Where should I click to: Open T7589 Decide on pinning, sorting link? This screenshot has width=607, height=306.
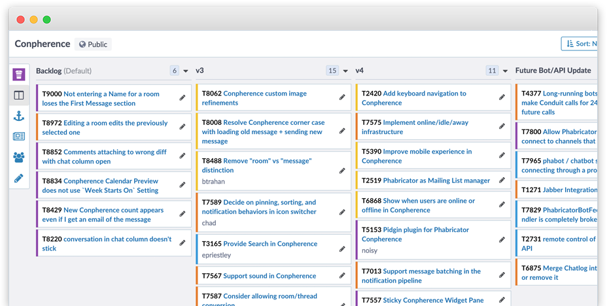point(259,207)
